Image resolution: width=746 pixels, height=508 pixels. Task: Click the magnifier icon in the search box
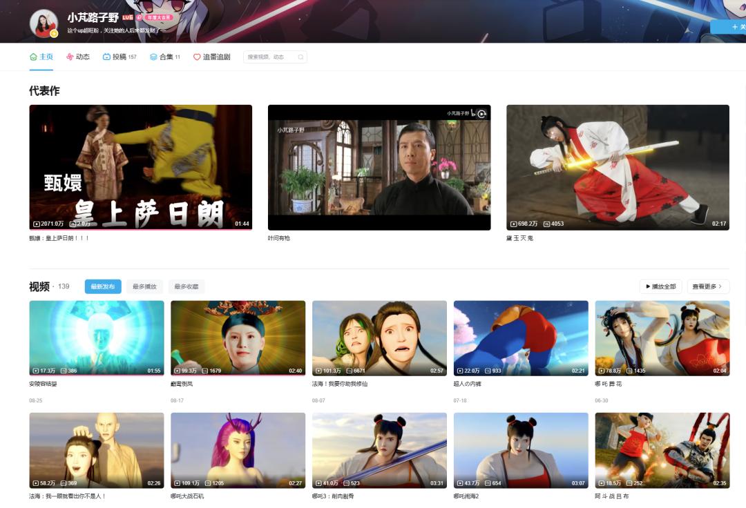pyautogui.click(x=300, y=57)
